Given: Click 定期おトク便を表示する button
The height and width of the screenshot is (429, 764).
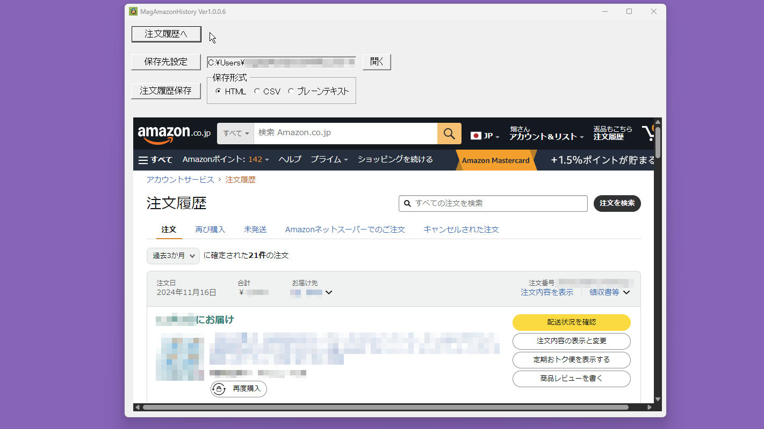Looking at the screenshot, I should point(571,360).
